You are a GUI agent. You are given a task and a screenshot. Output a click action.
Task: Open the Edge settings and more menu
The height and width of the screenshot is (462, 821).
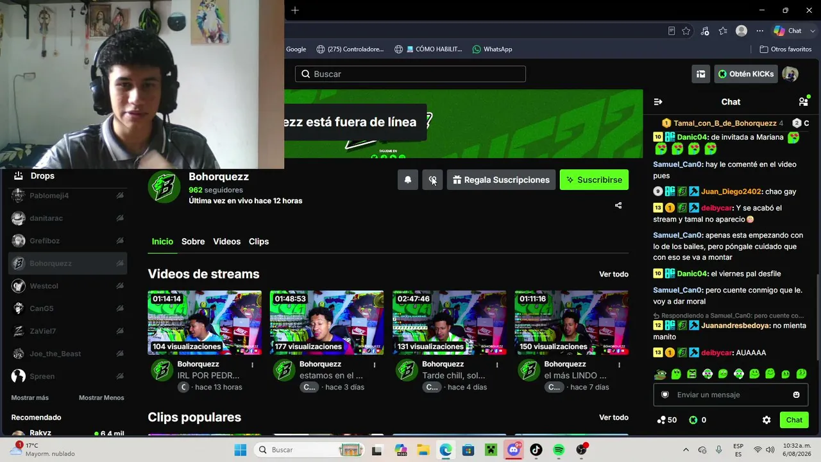(760, 31)
